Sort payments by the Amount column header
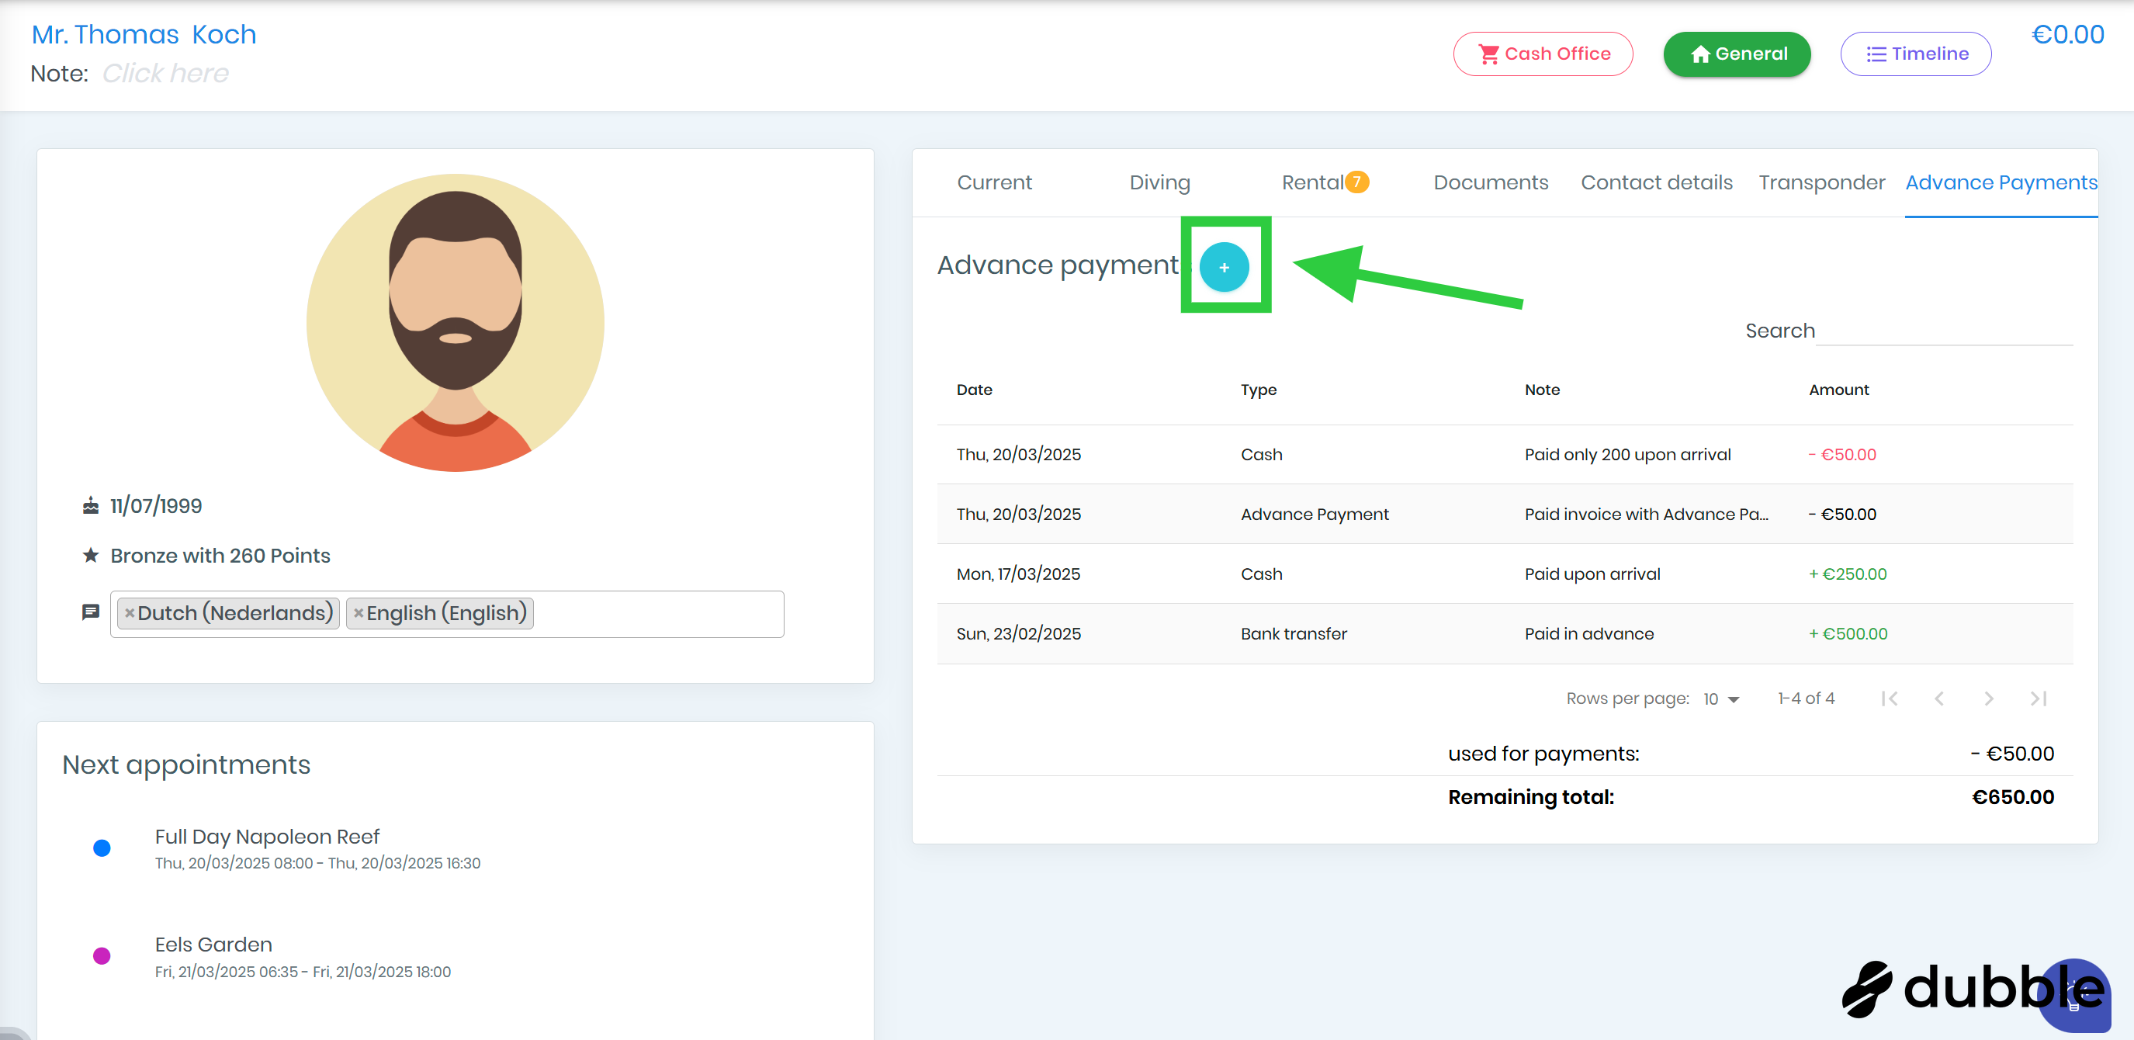Image resolution: width=2134 pixels, height=1040 pixels. point(1838,390)
